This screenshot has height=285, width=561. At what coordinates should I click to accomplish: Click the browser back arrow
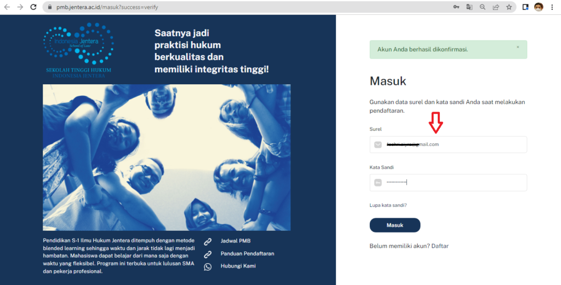pos(7,7)
